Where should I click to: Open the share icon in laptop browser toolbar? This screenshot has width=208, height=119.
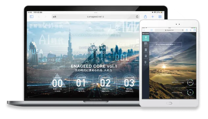[145, 17]
